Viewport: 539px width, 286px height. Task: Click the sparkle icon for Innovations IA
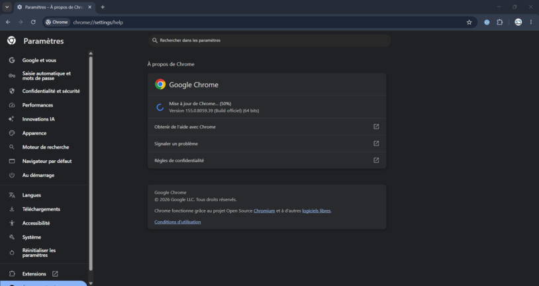[x=11, y=119]
